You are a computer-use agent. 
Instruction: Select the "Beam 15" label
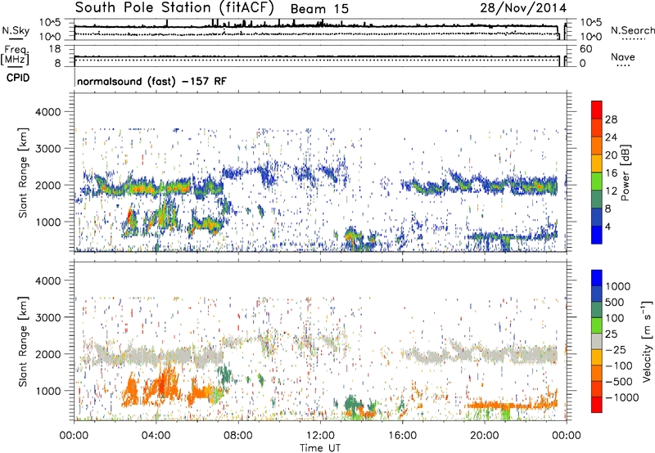coord(319,9)
